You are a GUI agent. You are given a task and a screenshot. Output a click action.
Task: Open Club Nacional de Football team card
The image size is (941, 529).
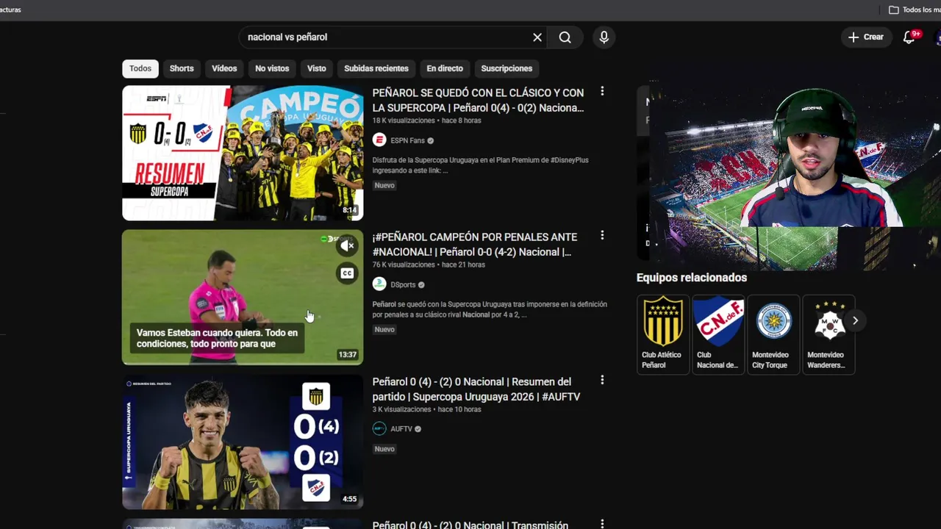[x=718, y=334]
